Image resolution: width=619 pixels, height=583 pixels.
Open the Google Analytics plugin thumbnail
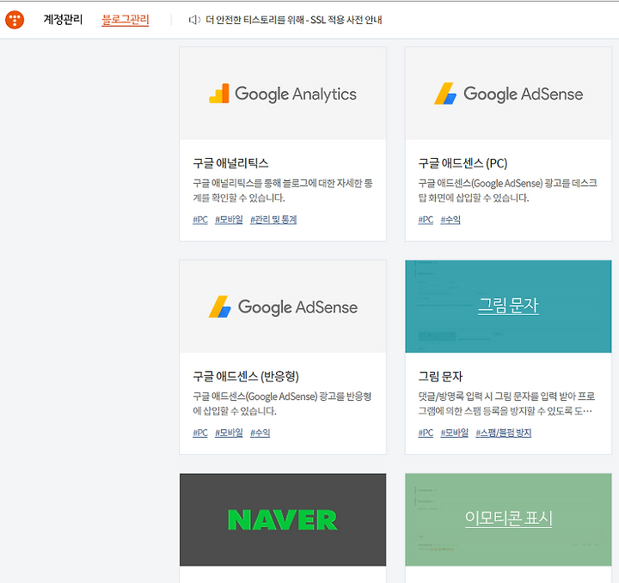[x=283, y=94]
